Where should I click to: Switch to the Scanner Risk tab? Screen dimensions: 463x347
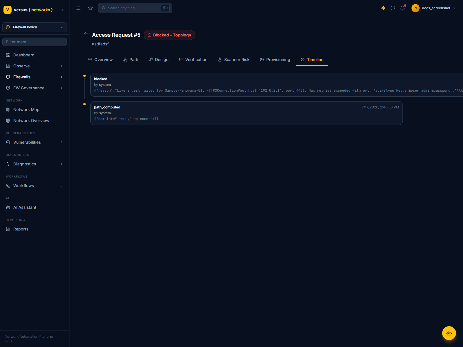pyautogui.click(x=234, y=60)
